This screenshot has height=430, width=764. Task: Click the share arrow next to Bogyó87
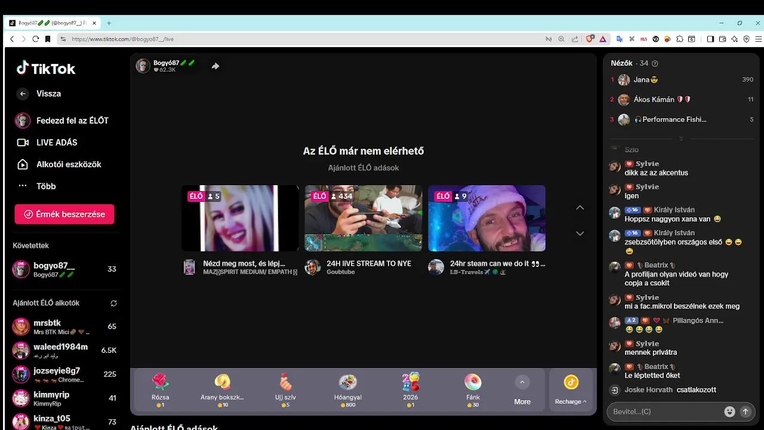[x=215, y=66]
